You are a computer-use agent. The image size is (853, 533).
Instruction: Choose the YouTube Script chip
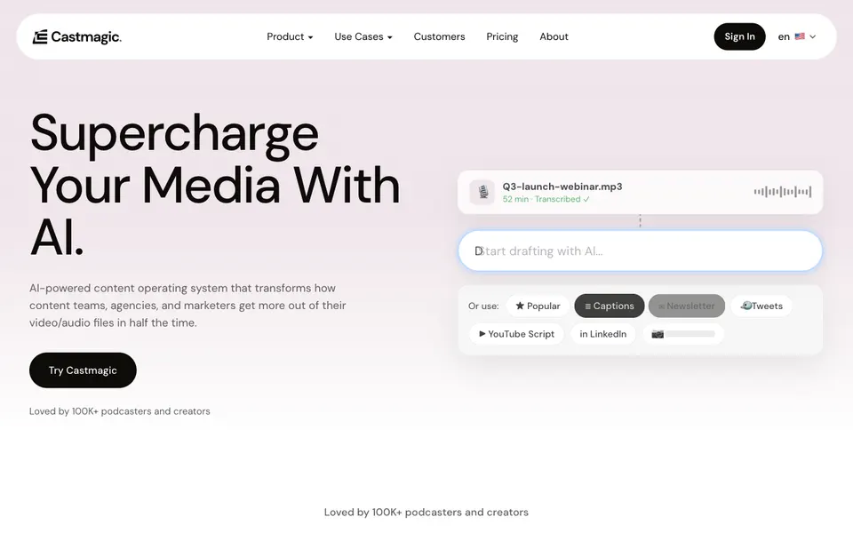pos(516,334)
